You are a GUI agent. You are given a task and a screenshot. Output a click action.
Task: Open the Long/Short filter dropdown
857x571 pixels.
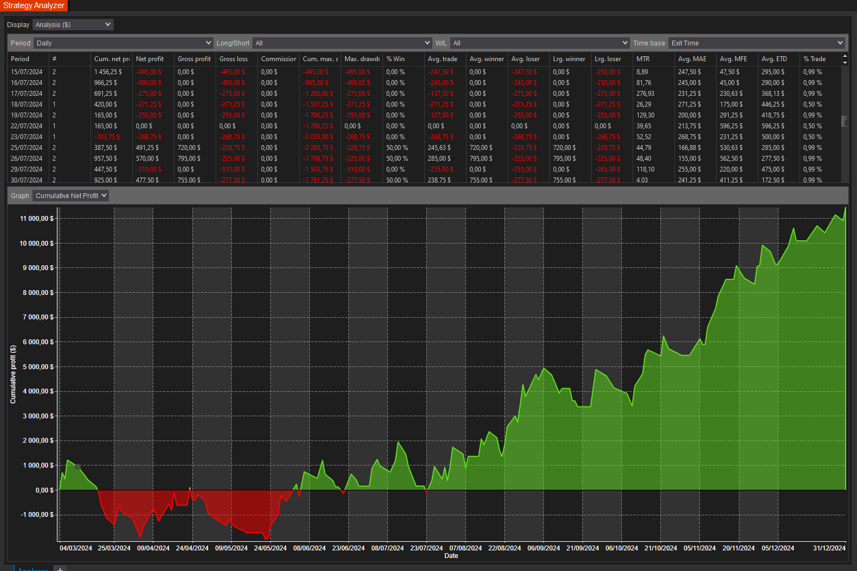[342, 43]
